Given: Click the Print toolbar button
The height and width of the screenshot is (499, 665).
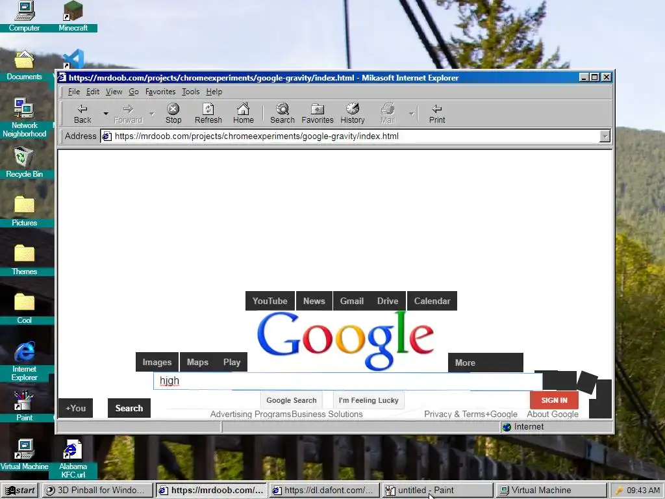Looking at the screenshot, I should tap(437, 114).
